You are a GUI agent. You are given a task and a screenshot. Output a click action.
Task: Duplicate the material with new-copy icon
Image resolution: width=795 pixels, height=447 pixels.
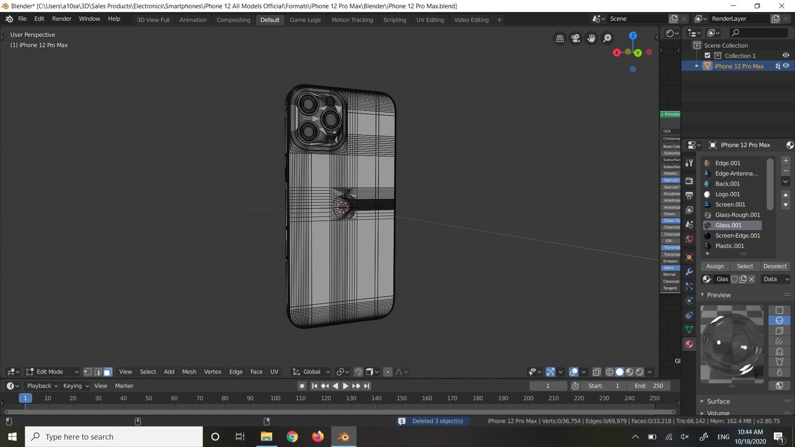pyautogui.click(x=743, y=279)
